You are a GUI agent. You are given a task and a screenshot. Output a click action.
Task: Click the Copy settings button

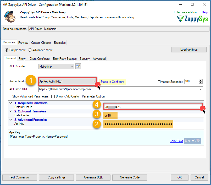pos(56,177)
